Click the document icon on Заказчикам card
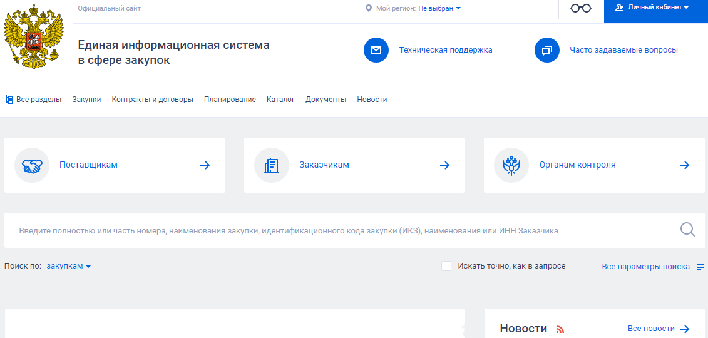 point(272,165)
